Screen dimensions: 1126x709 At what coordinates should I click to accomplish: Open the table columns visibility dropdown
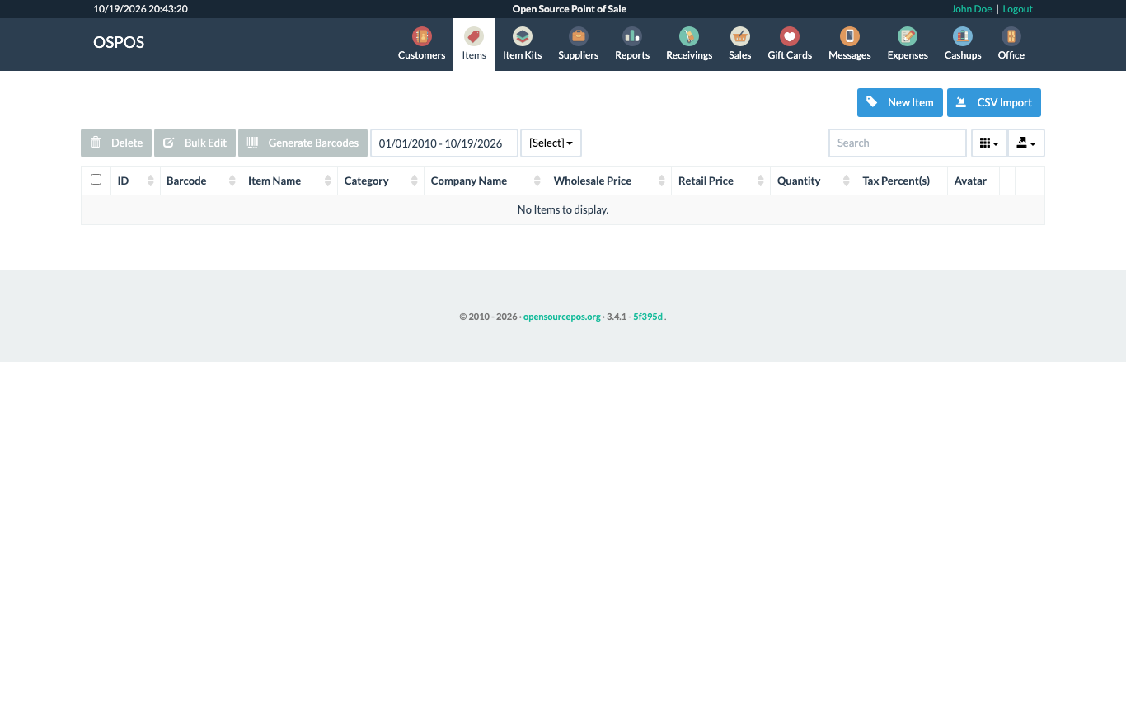point(989,143)
